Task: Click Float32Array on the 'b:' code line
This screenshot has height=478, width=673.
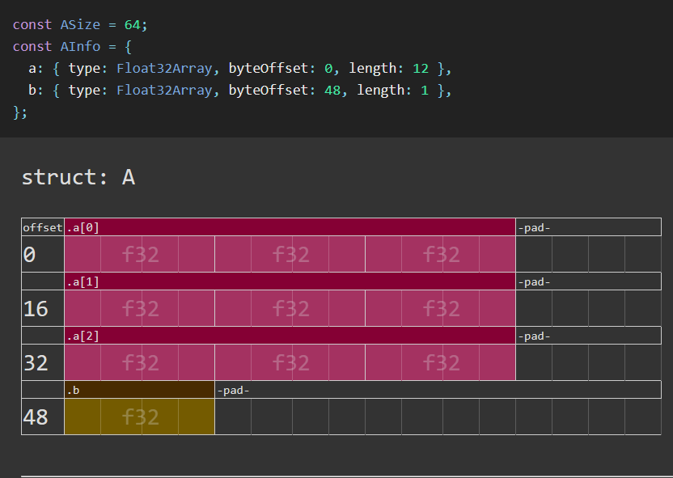Action: pyautogui.click(x=164, y=90)
